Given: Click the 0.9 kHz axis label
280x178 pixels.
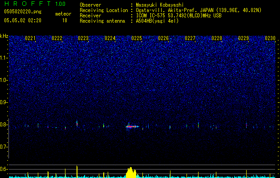Looking at the screenshot, I should coord(4,102).
